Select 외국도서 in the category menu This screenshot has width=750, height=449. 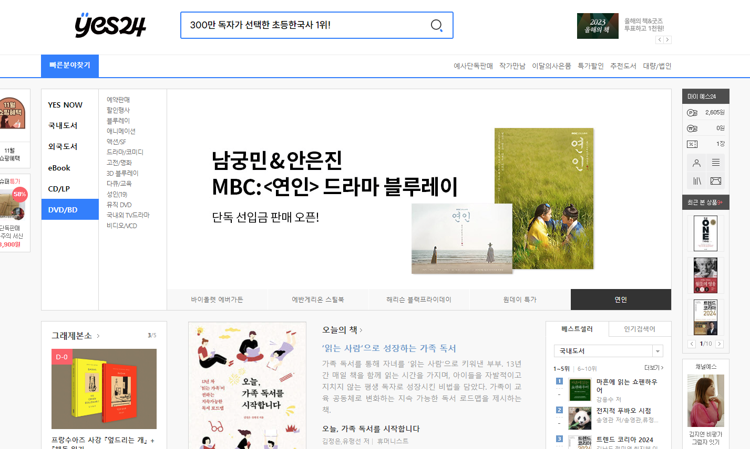pyautogui.click(x=63, y=147)
